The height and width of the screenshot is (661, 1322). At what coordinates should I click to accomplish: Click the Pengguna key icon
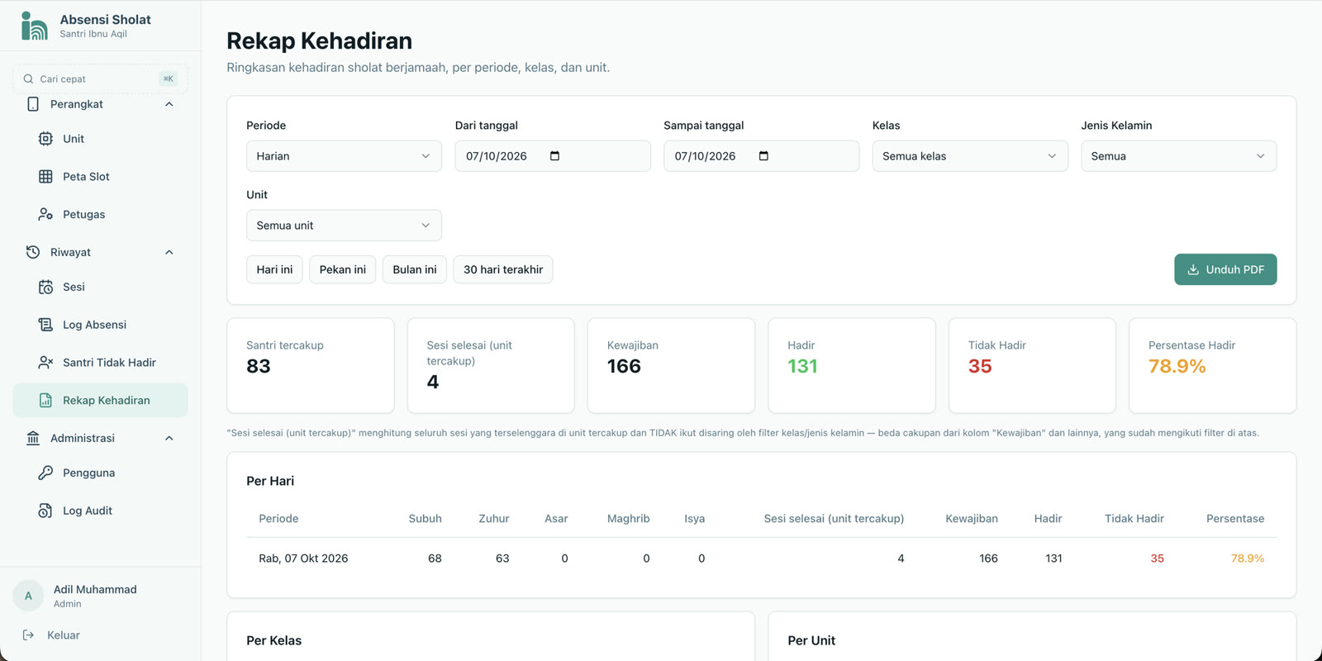[x=45, y=473]
